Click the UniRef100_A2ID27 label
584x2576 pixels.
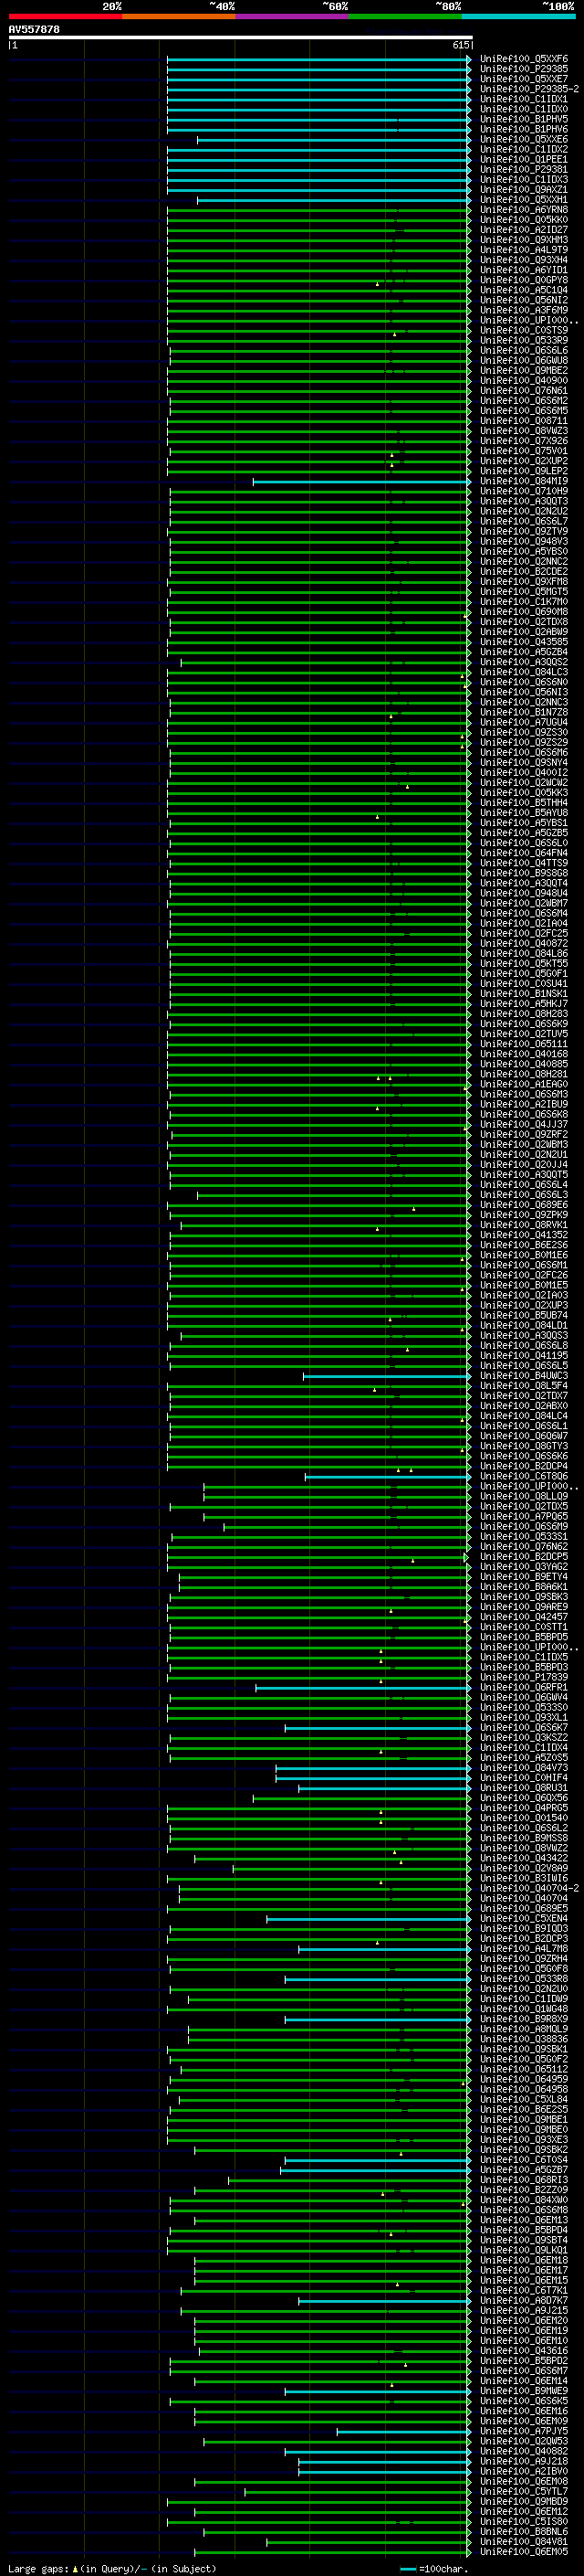524,230
